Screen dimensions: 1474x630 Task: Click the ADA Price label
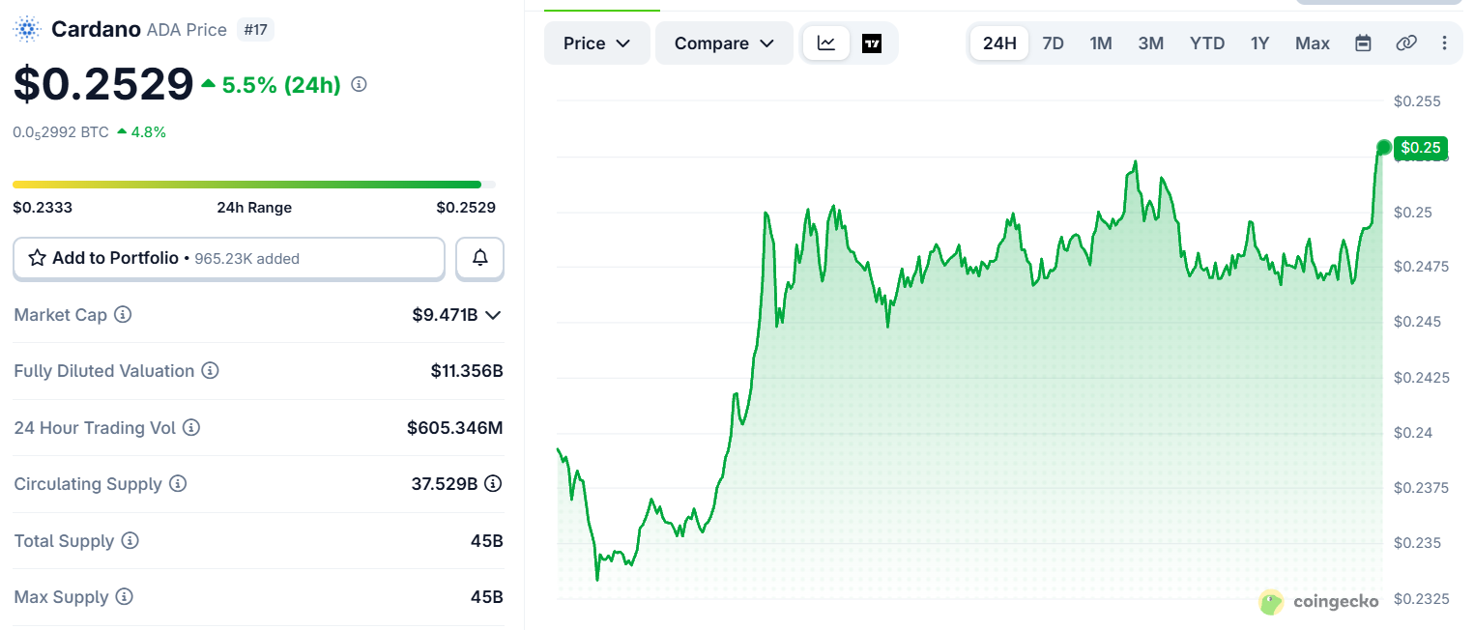(187, 30)
